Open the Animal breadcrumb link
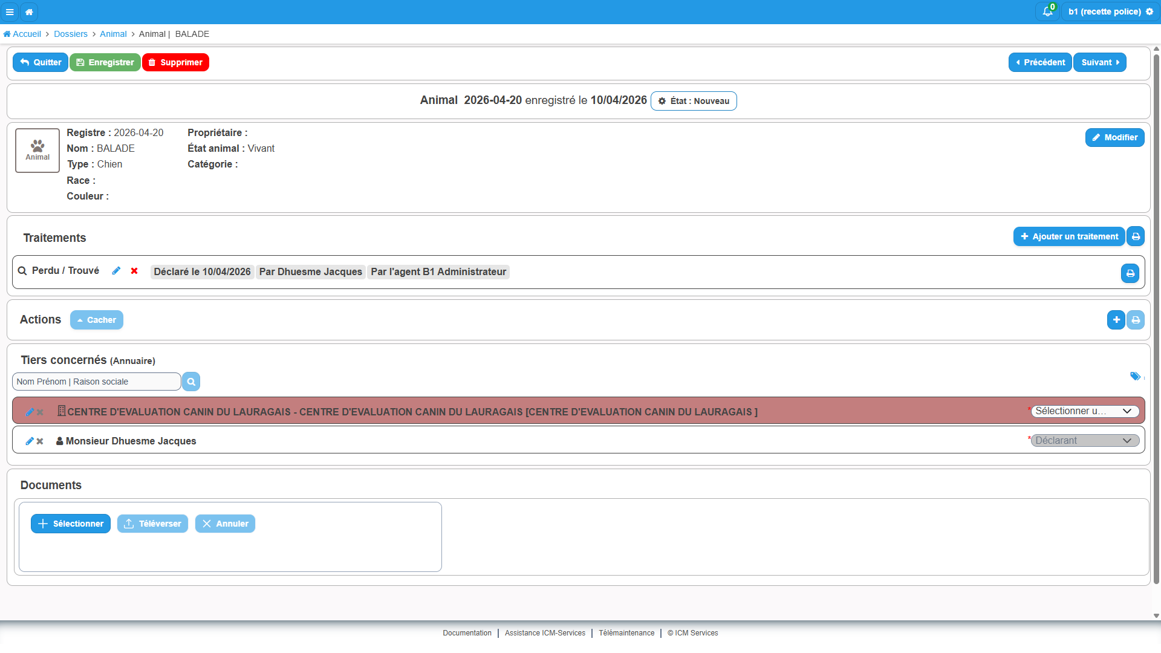1161x653 pixels. tap(113, 34)
